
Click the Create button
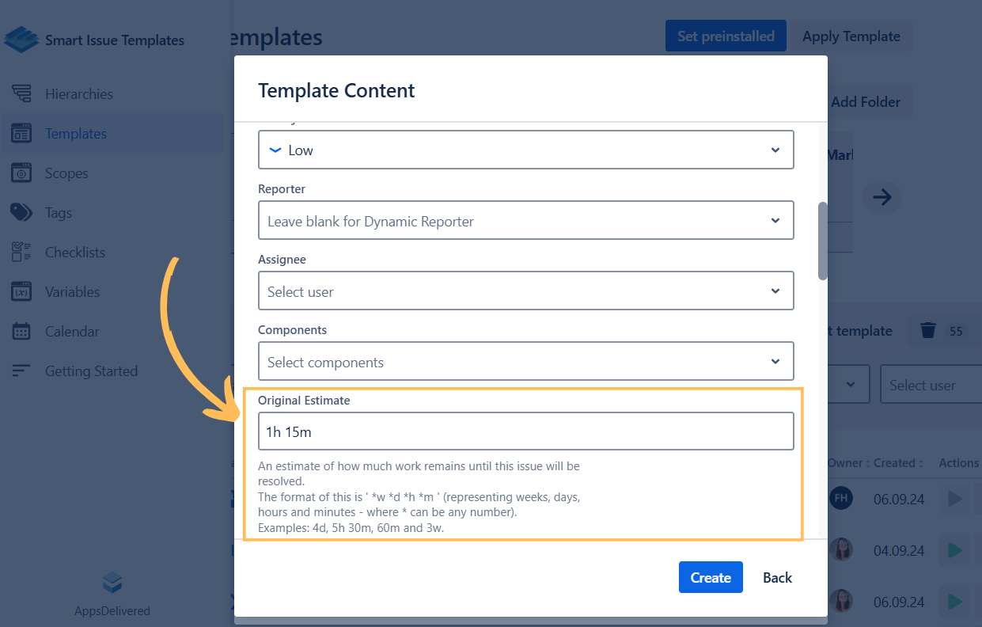(x=710, y=577)
